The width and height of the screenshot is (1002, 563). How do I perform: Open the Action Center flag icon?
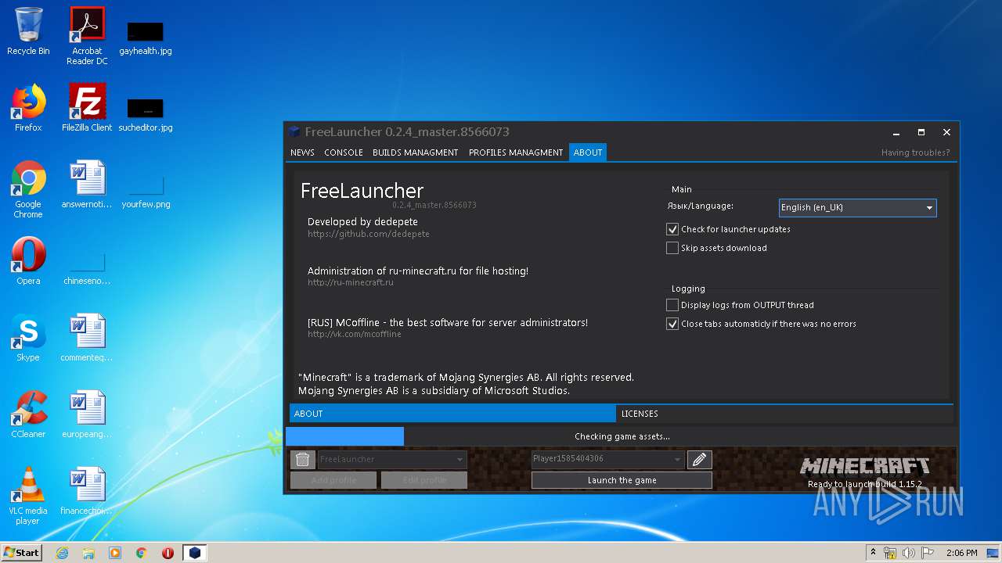[x=927, y=553]
